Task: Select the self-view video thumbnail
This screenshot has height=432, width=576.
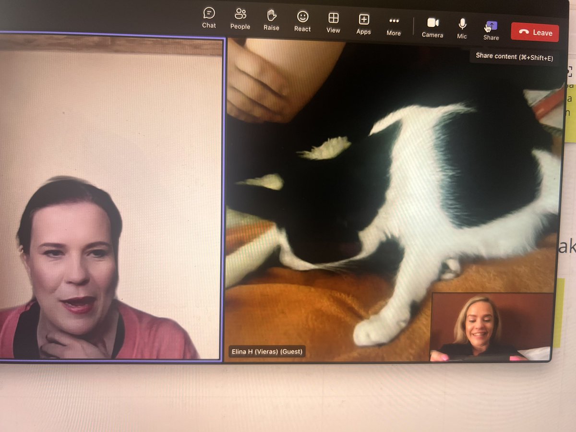Action: pyautogui.click(x=492, y=326)
